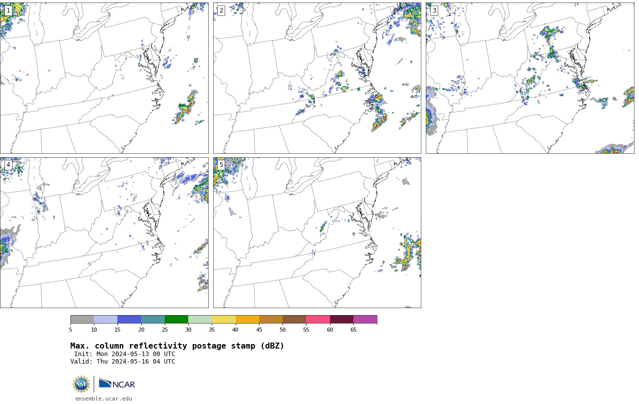Image resolution: width=639 pixels, height=404 pixels.
Task: Click the teal 20-25 dBZ swatch
Action: click(x=153, y=320)
